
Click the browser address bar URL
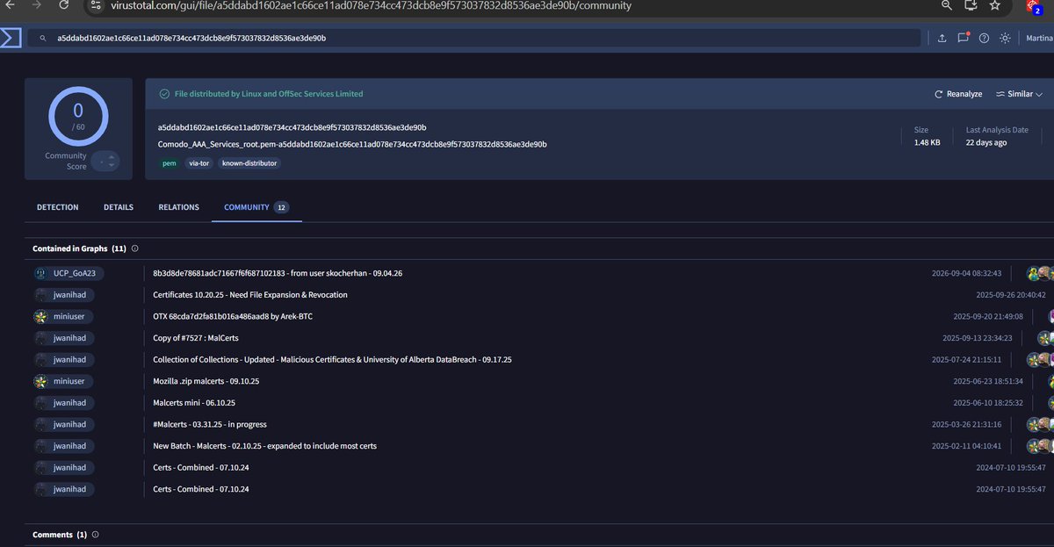tap(370, 5)
